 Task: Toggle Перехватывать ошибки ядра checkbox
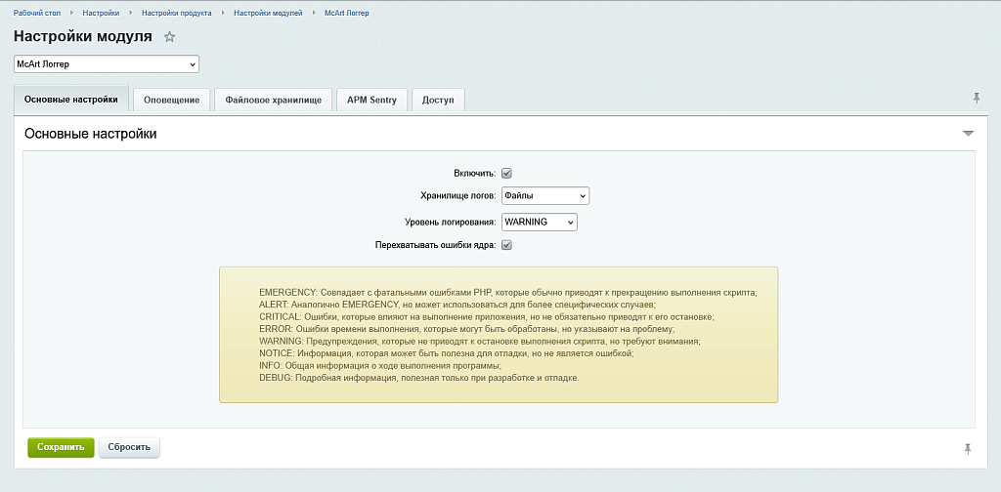pyautogui.click(x=506, y=245)
